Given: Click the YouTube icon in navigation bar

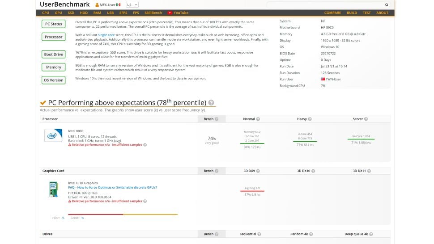Looking at the screenshot, I should pyautogui.click(x=170, y=13).
